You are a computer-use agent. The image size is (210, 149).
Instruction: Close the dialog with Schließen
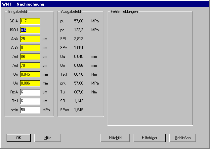183,137
